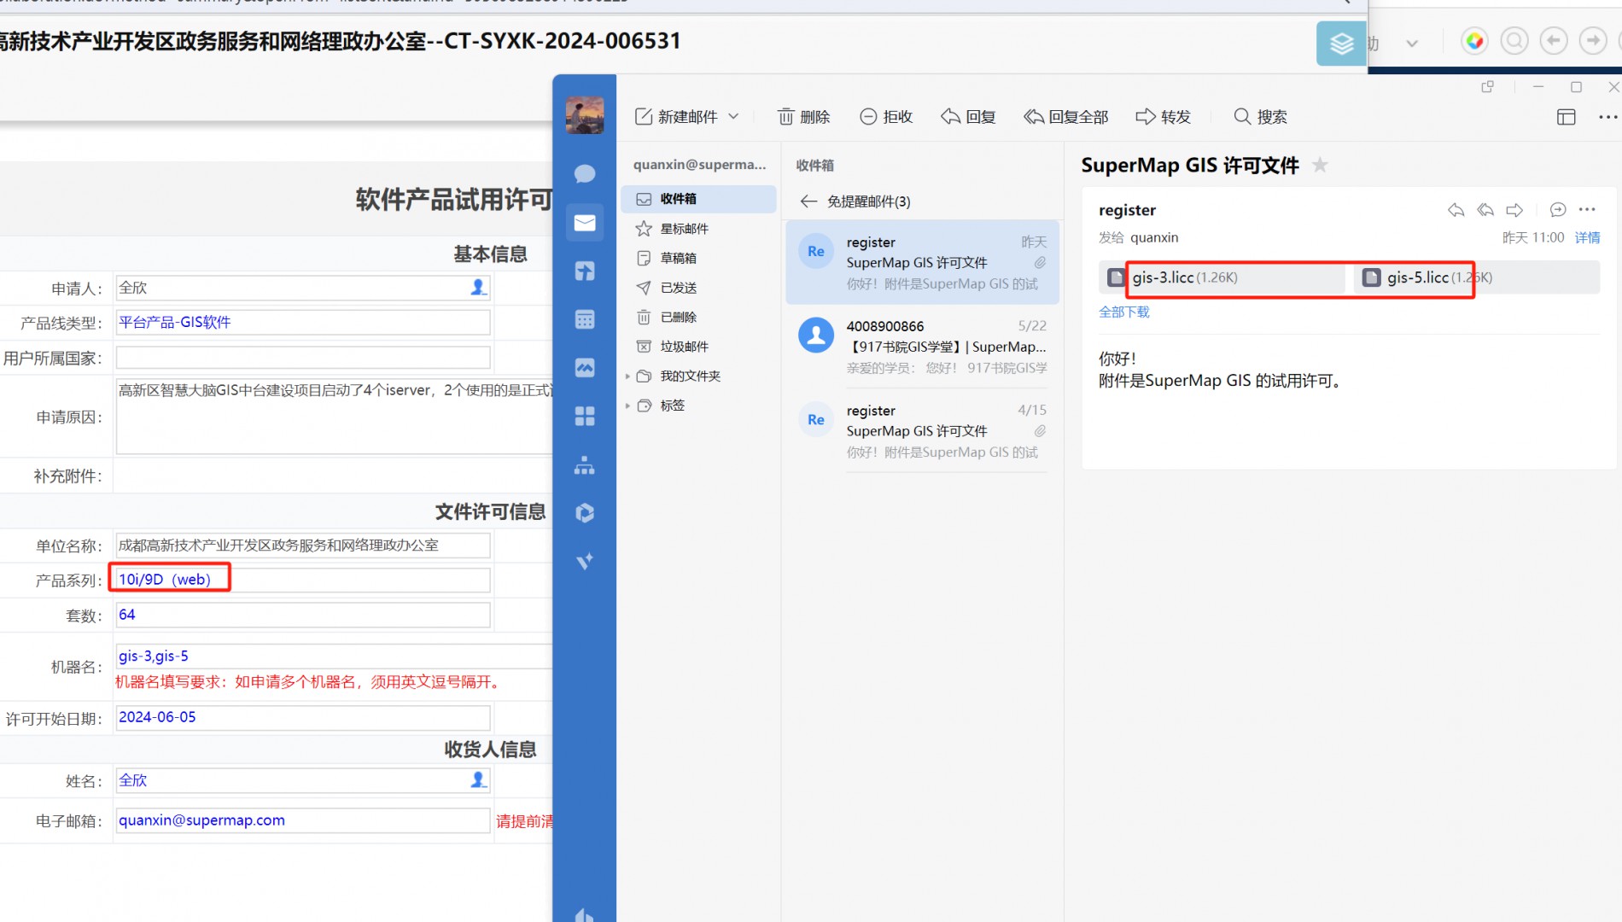Click the 套数 field showing 64
Image resolution: width=1622 pixels, height=922 pixels.
click(x=303, y=615)
